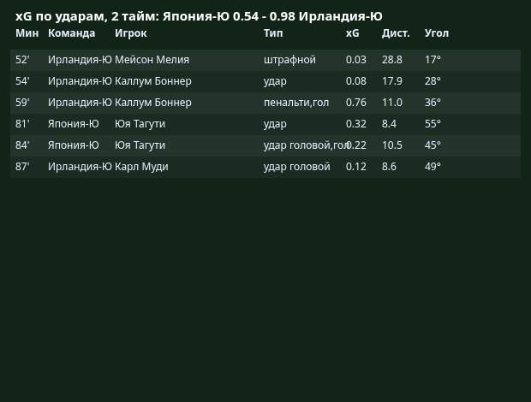531x402 pixels.
Task: Click angle value 45°
Action: click(433, 145)
